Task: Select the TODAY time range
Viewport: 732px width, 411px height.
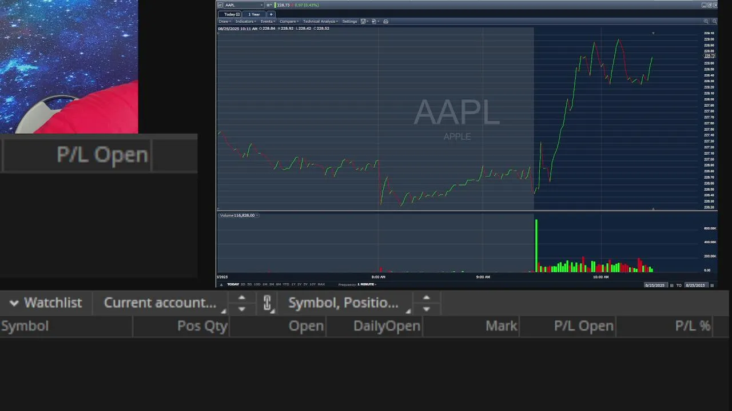Action: (x=233, y=284)
